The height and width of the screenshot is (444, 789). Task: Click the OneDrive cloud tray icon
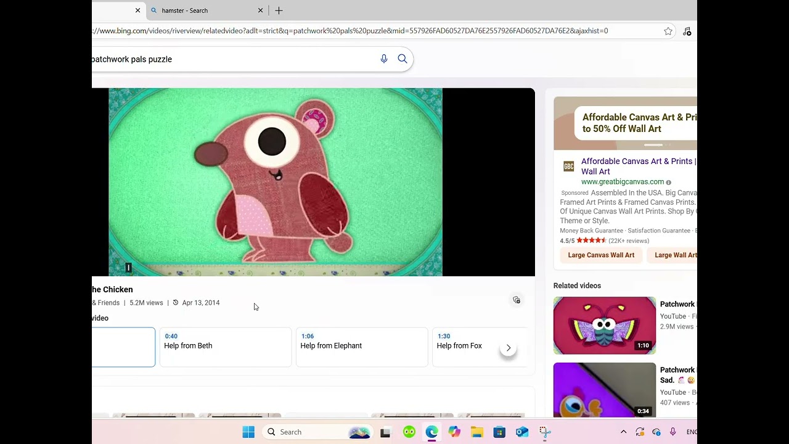[x=656, y=432]
